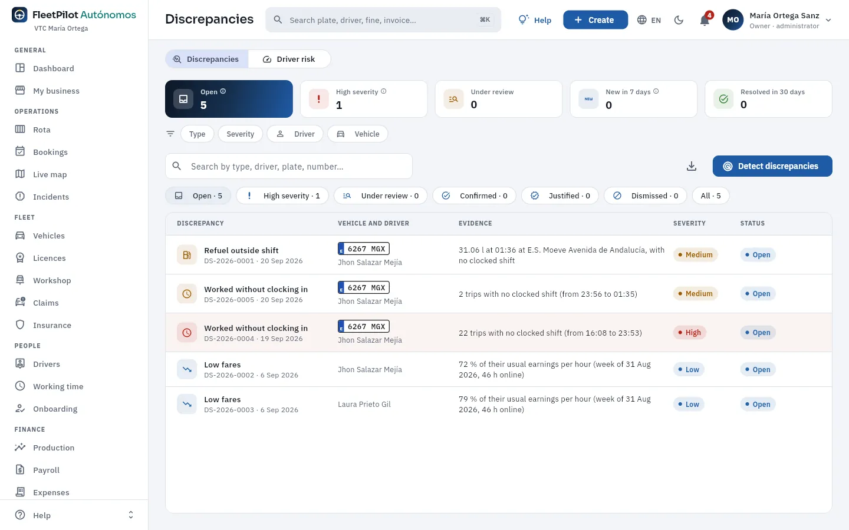The image size is (849, 530).
Task: Open the Driver filter dropdown
Action: click(295, 134)
